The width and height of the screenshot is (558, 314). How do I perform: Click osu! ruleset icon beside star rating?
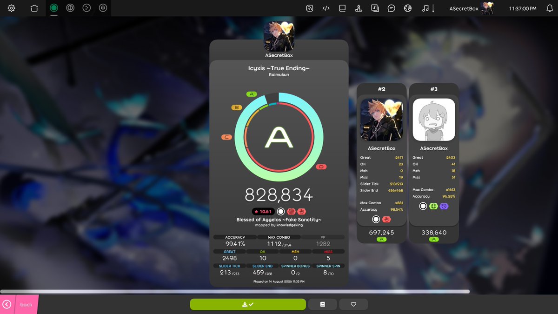280,211
